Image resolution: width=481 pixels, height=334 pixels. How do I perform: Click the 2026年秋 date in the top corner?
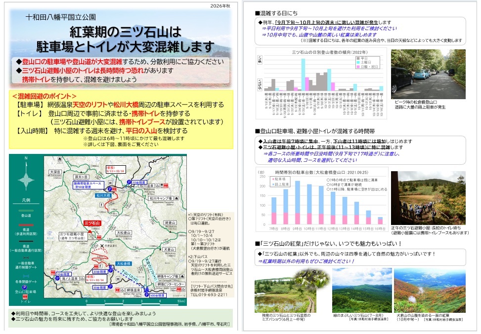point(220,6)
